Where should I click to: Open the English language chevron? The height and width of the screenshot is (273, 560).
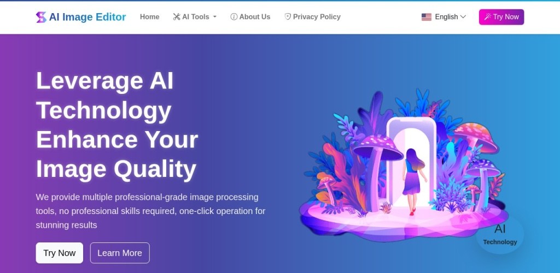click(463, 17)
